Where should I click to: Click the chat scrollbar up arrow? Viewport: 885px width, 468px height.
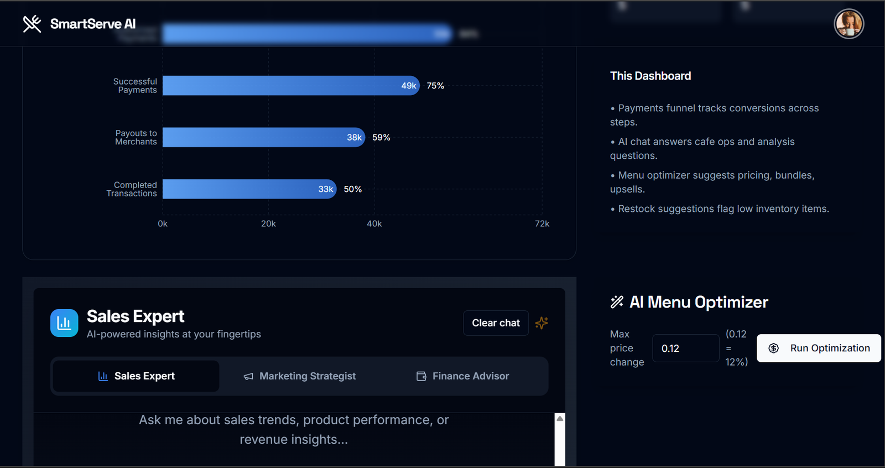point(560,419)
